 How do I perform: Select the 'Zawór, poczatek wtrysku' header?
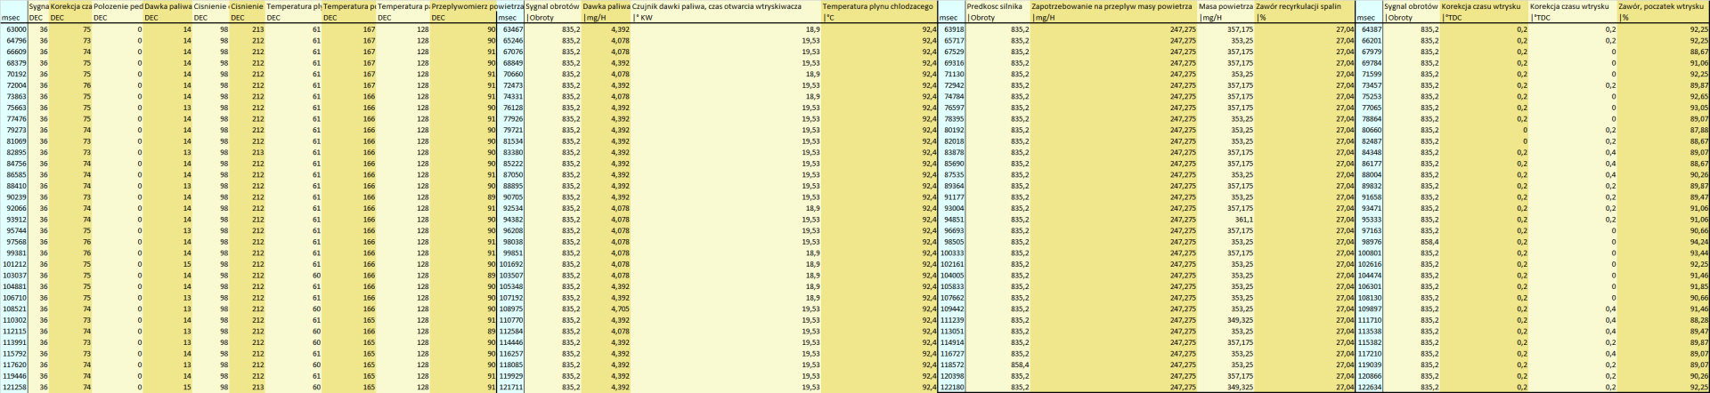click(1663, 6)
